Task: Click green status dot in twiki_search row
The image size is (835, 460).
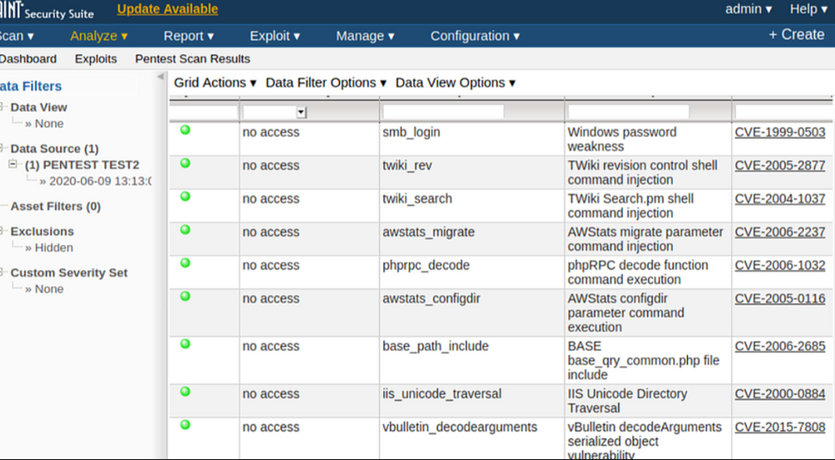Action: [185, 196]
